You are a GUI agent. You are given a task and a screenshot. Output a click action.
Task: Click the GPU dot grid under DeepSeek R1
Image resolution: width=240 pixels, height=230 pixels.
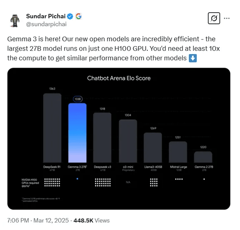52,182
